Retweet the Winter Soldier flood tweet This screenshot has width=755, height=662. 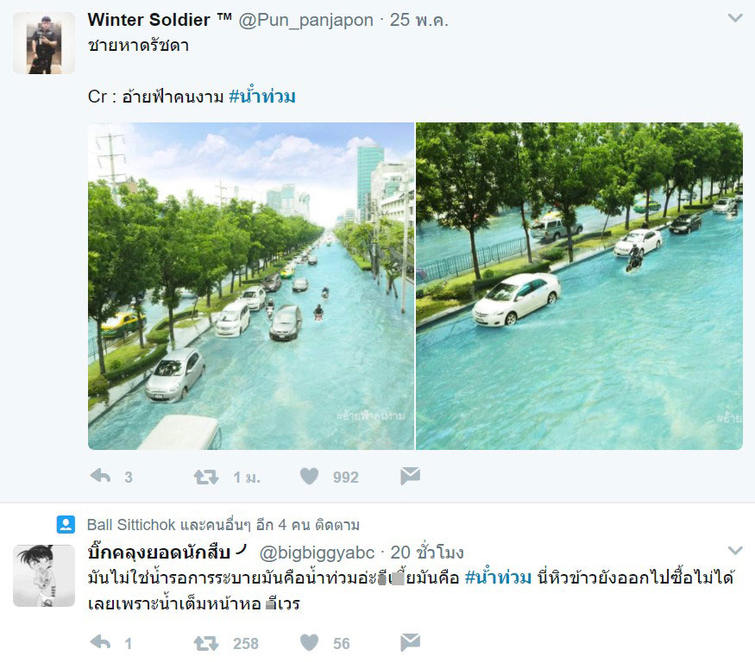coord(206,477)
